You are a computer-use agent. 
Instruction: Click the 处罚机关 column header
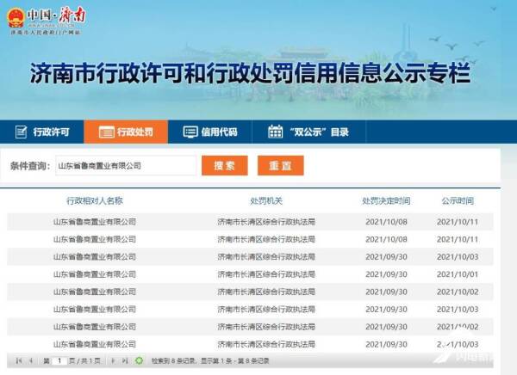[266, 201]
